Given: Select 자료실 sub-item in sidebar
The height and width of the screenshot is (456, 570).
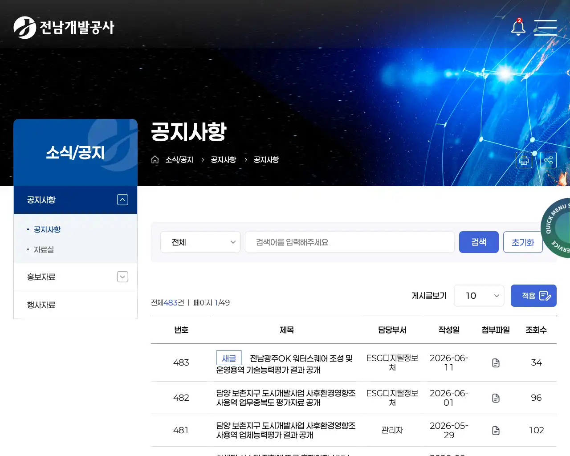Looking at the screenshot, I should pos(44,249).
